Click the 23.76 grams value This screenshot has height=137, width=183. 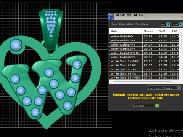coord(148,73)
